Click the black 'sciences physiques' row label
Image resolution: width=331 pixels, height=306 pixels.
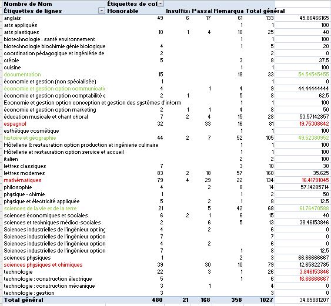(27, 258)
